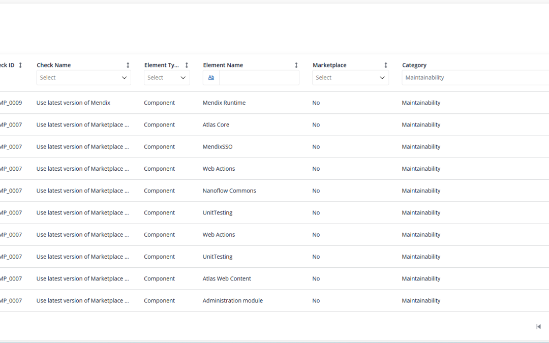This screenshot has width=549, height=343.
Task: Sort the Element Name column
Action: [x=296, y=65]
